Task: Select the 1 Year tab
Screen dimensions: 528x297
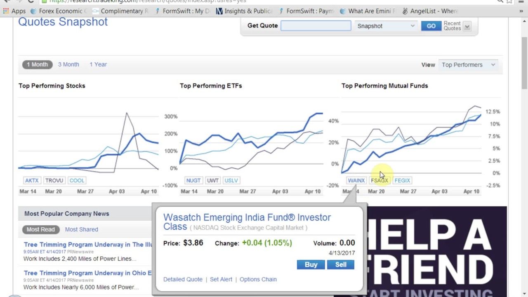Action: click(98, 64)
